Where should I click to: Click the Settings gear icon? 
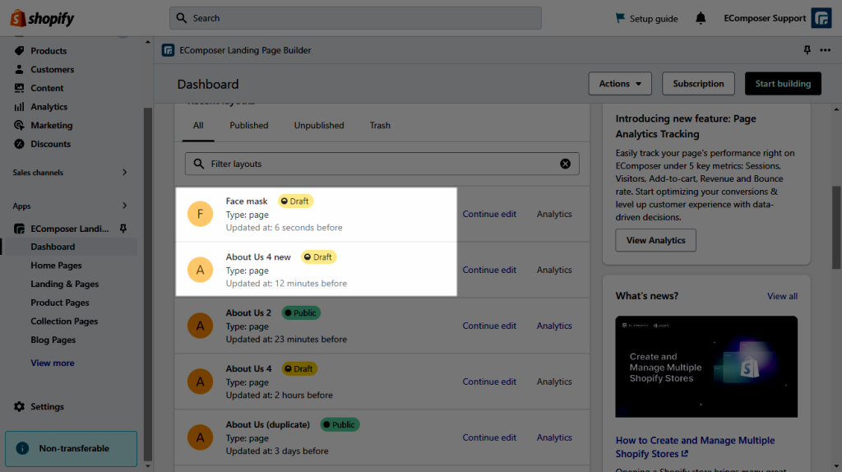(x=20, y=406)
